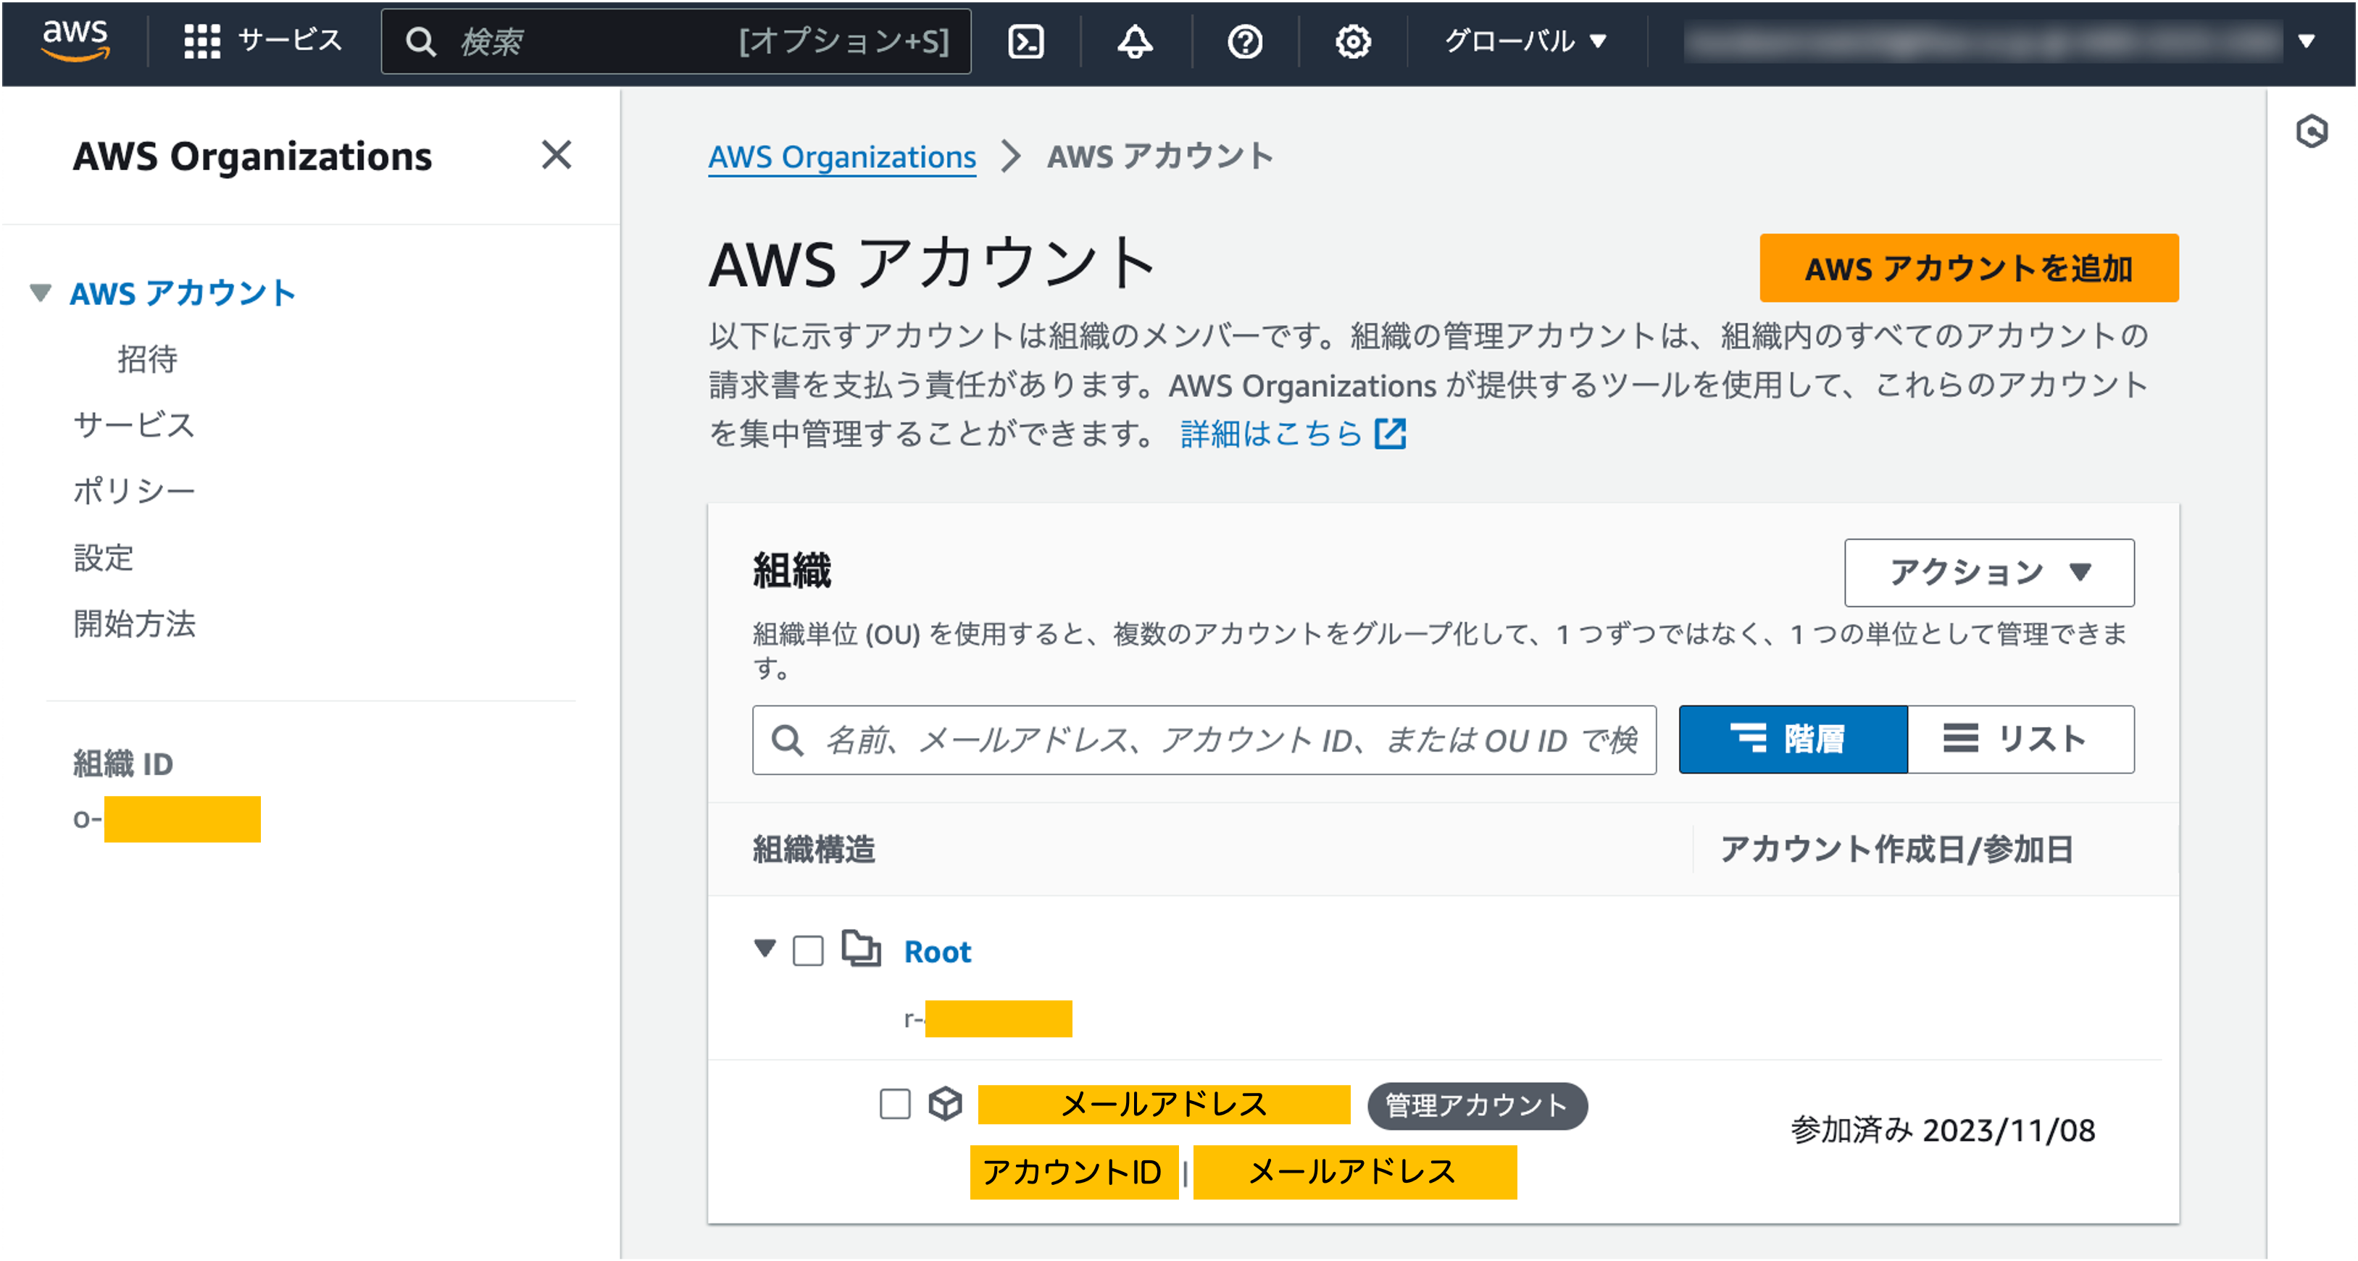Click AWS アカウント breadcrumb text
The height and width of the screenshot is (1261, 2358).
tap(1159, 156)
